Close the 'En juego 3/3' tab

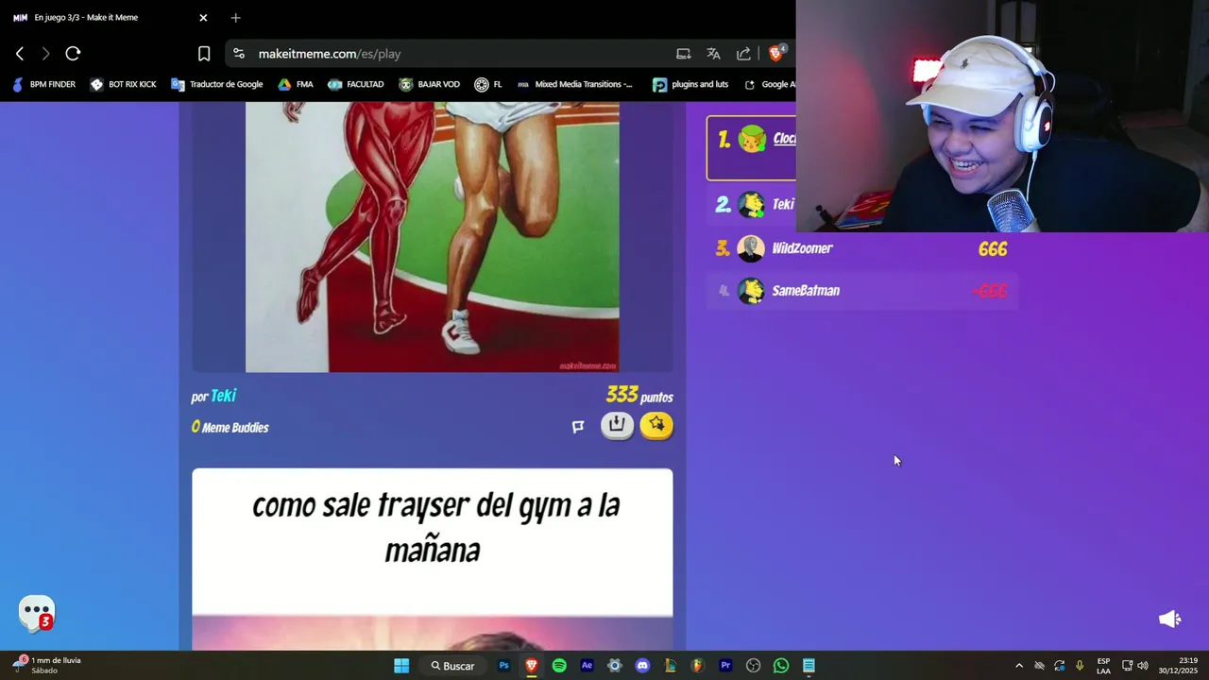coord(203,17)
